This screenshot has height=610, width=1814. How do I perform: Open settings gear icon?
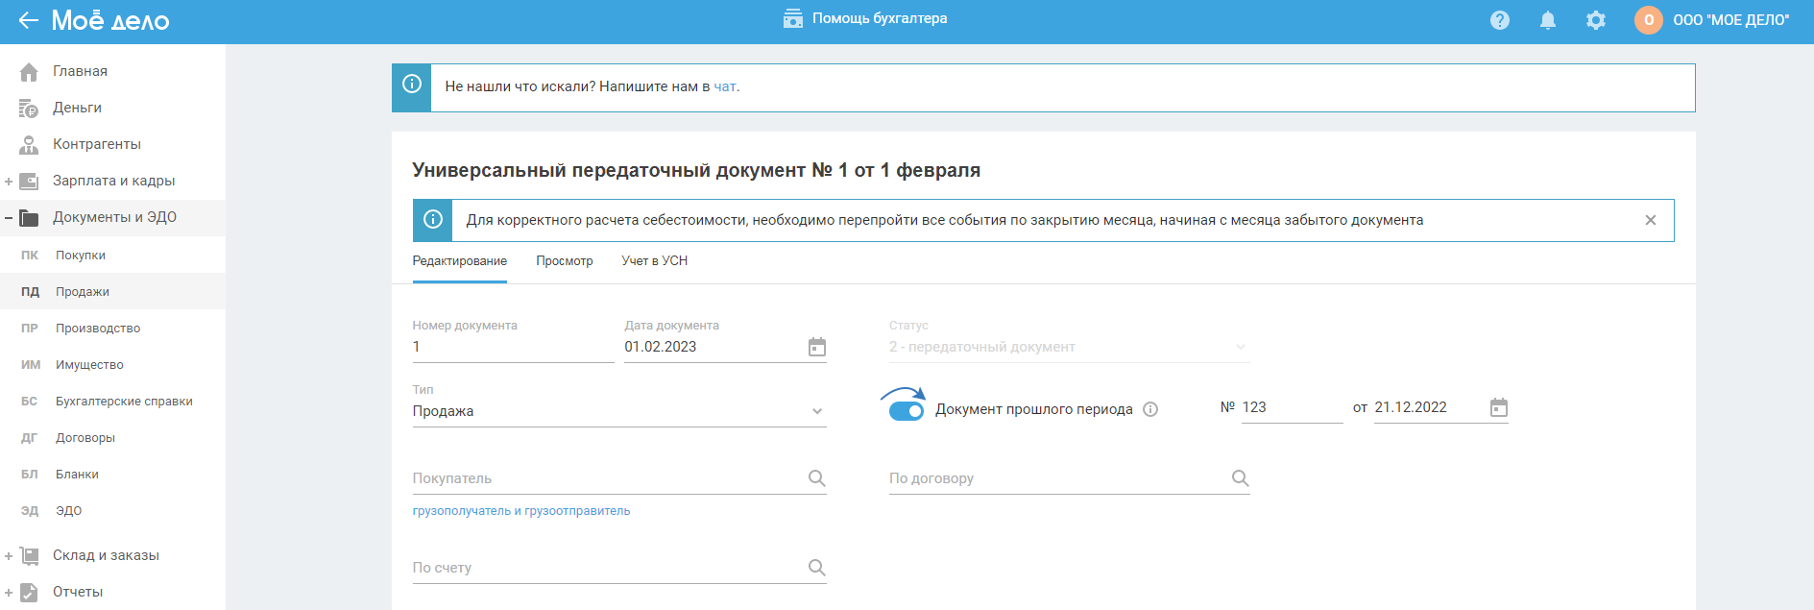point(1595,20)
